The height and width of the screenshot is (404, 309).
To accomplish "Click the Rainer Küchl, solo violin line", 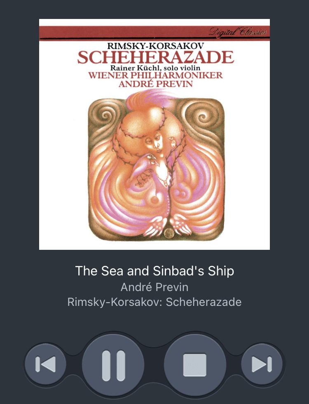I will point(155,68).
